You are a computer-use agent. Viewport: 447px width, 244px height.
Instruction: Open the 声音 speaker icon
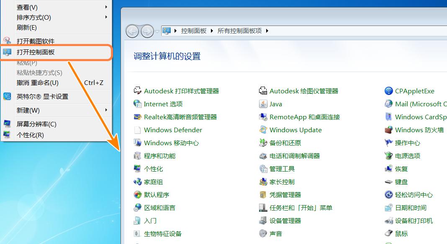coord(263,234)
